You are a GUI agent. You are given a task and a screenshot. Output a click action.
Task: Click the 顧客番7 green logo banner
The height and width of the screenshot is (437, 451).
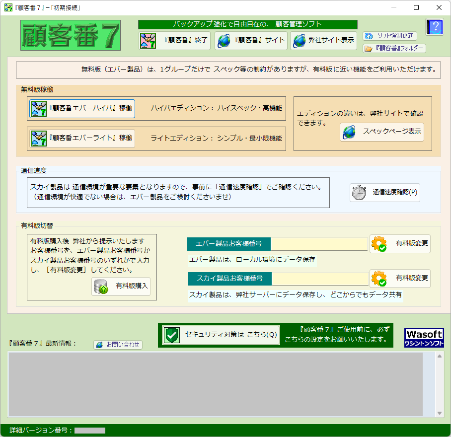tap(71, 35)
